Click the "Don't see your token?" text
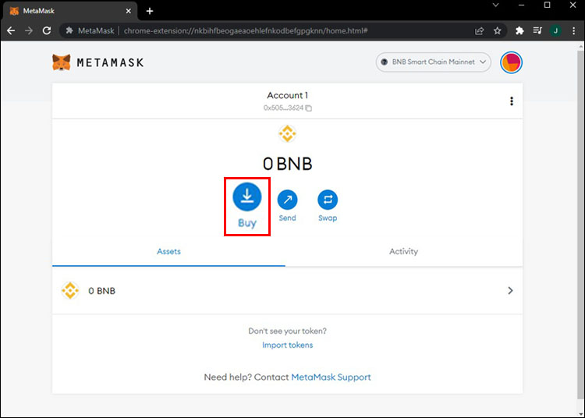This screenshot has width=585, height=418. pos(287,331)
